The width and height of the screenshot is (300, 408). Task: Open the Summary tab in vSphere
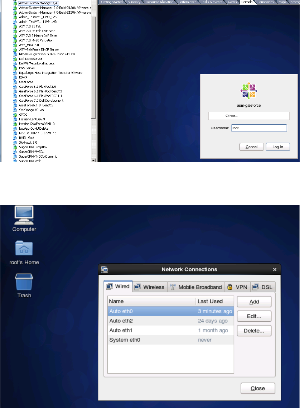(134, 2)
